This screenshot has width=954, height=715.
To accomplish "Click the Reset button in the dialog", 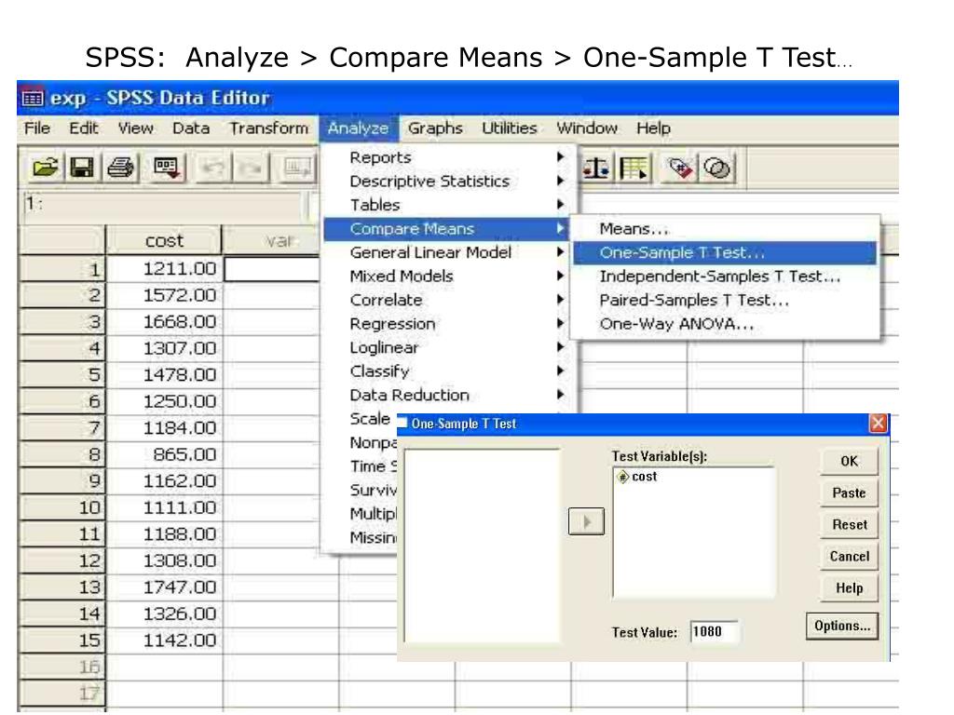I will (x=850, y=524).
